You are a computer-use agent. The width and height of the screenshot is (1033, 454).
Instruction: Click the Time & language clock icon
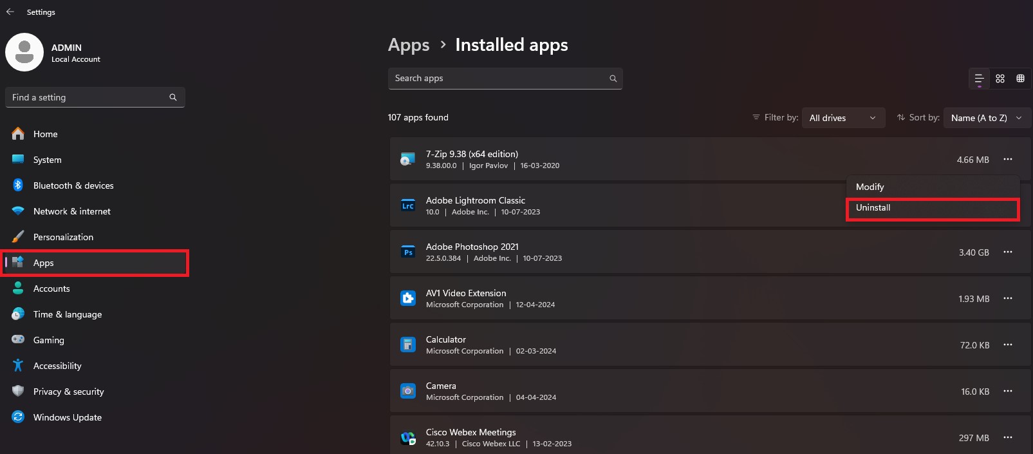tap(18, 314)
